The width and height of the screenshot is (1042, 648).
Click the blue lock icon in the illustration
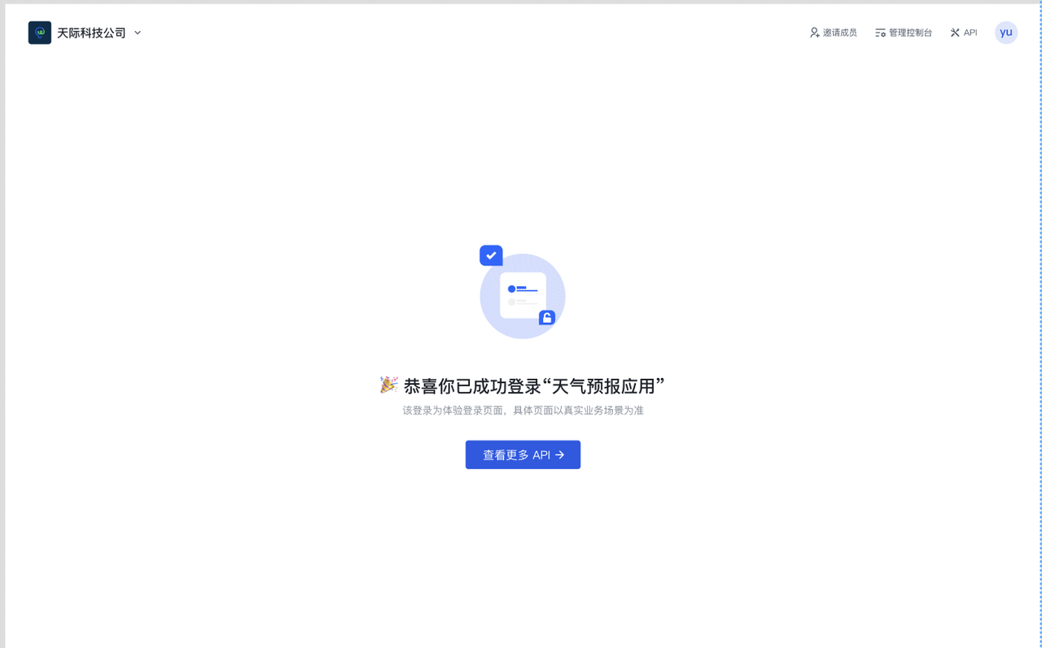pyautogui.click(x=547, y=318)
